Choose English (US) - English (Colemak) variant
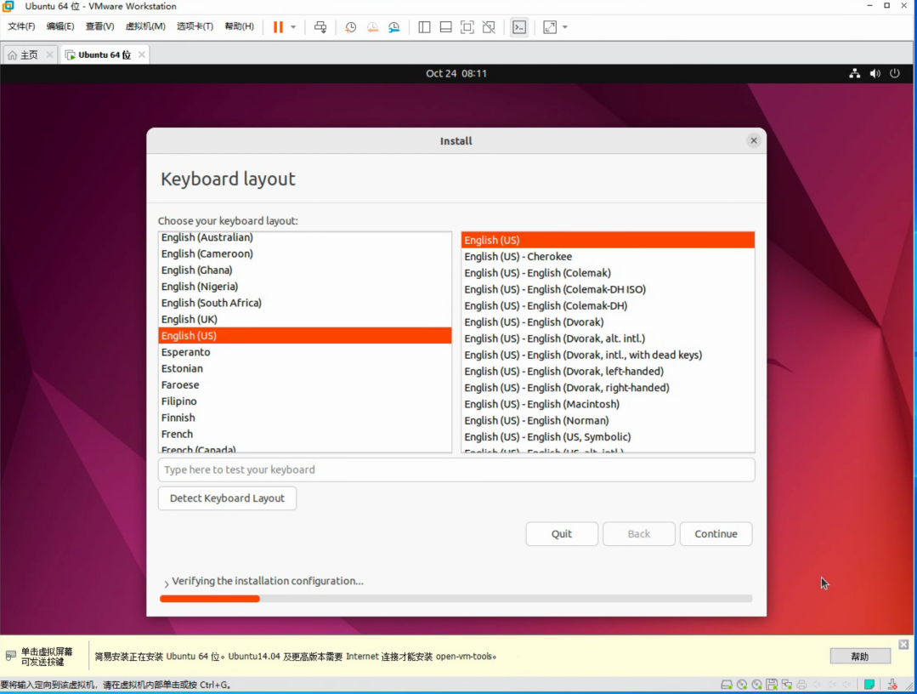 point(608,273)
